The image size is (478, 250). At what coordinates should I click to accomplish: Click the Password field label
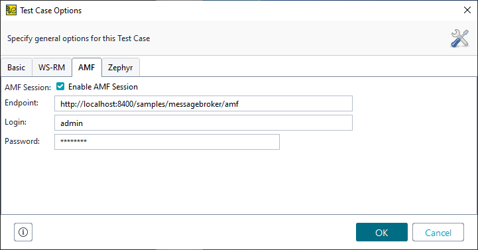pyautogui.click(x=23, y=141)
